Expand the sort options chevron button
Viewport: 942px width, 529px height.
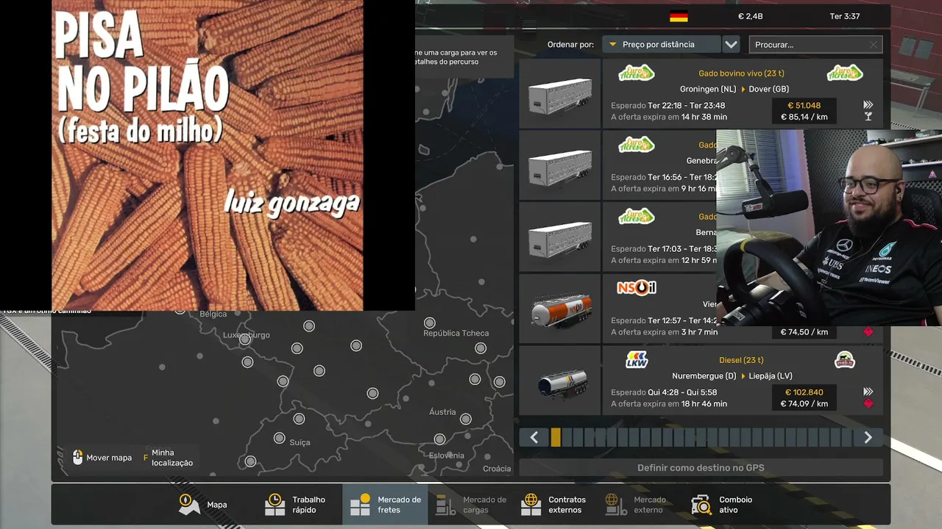(731, 45)
